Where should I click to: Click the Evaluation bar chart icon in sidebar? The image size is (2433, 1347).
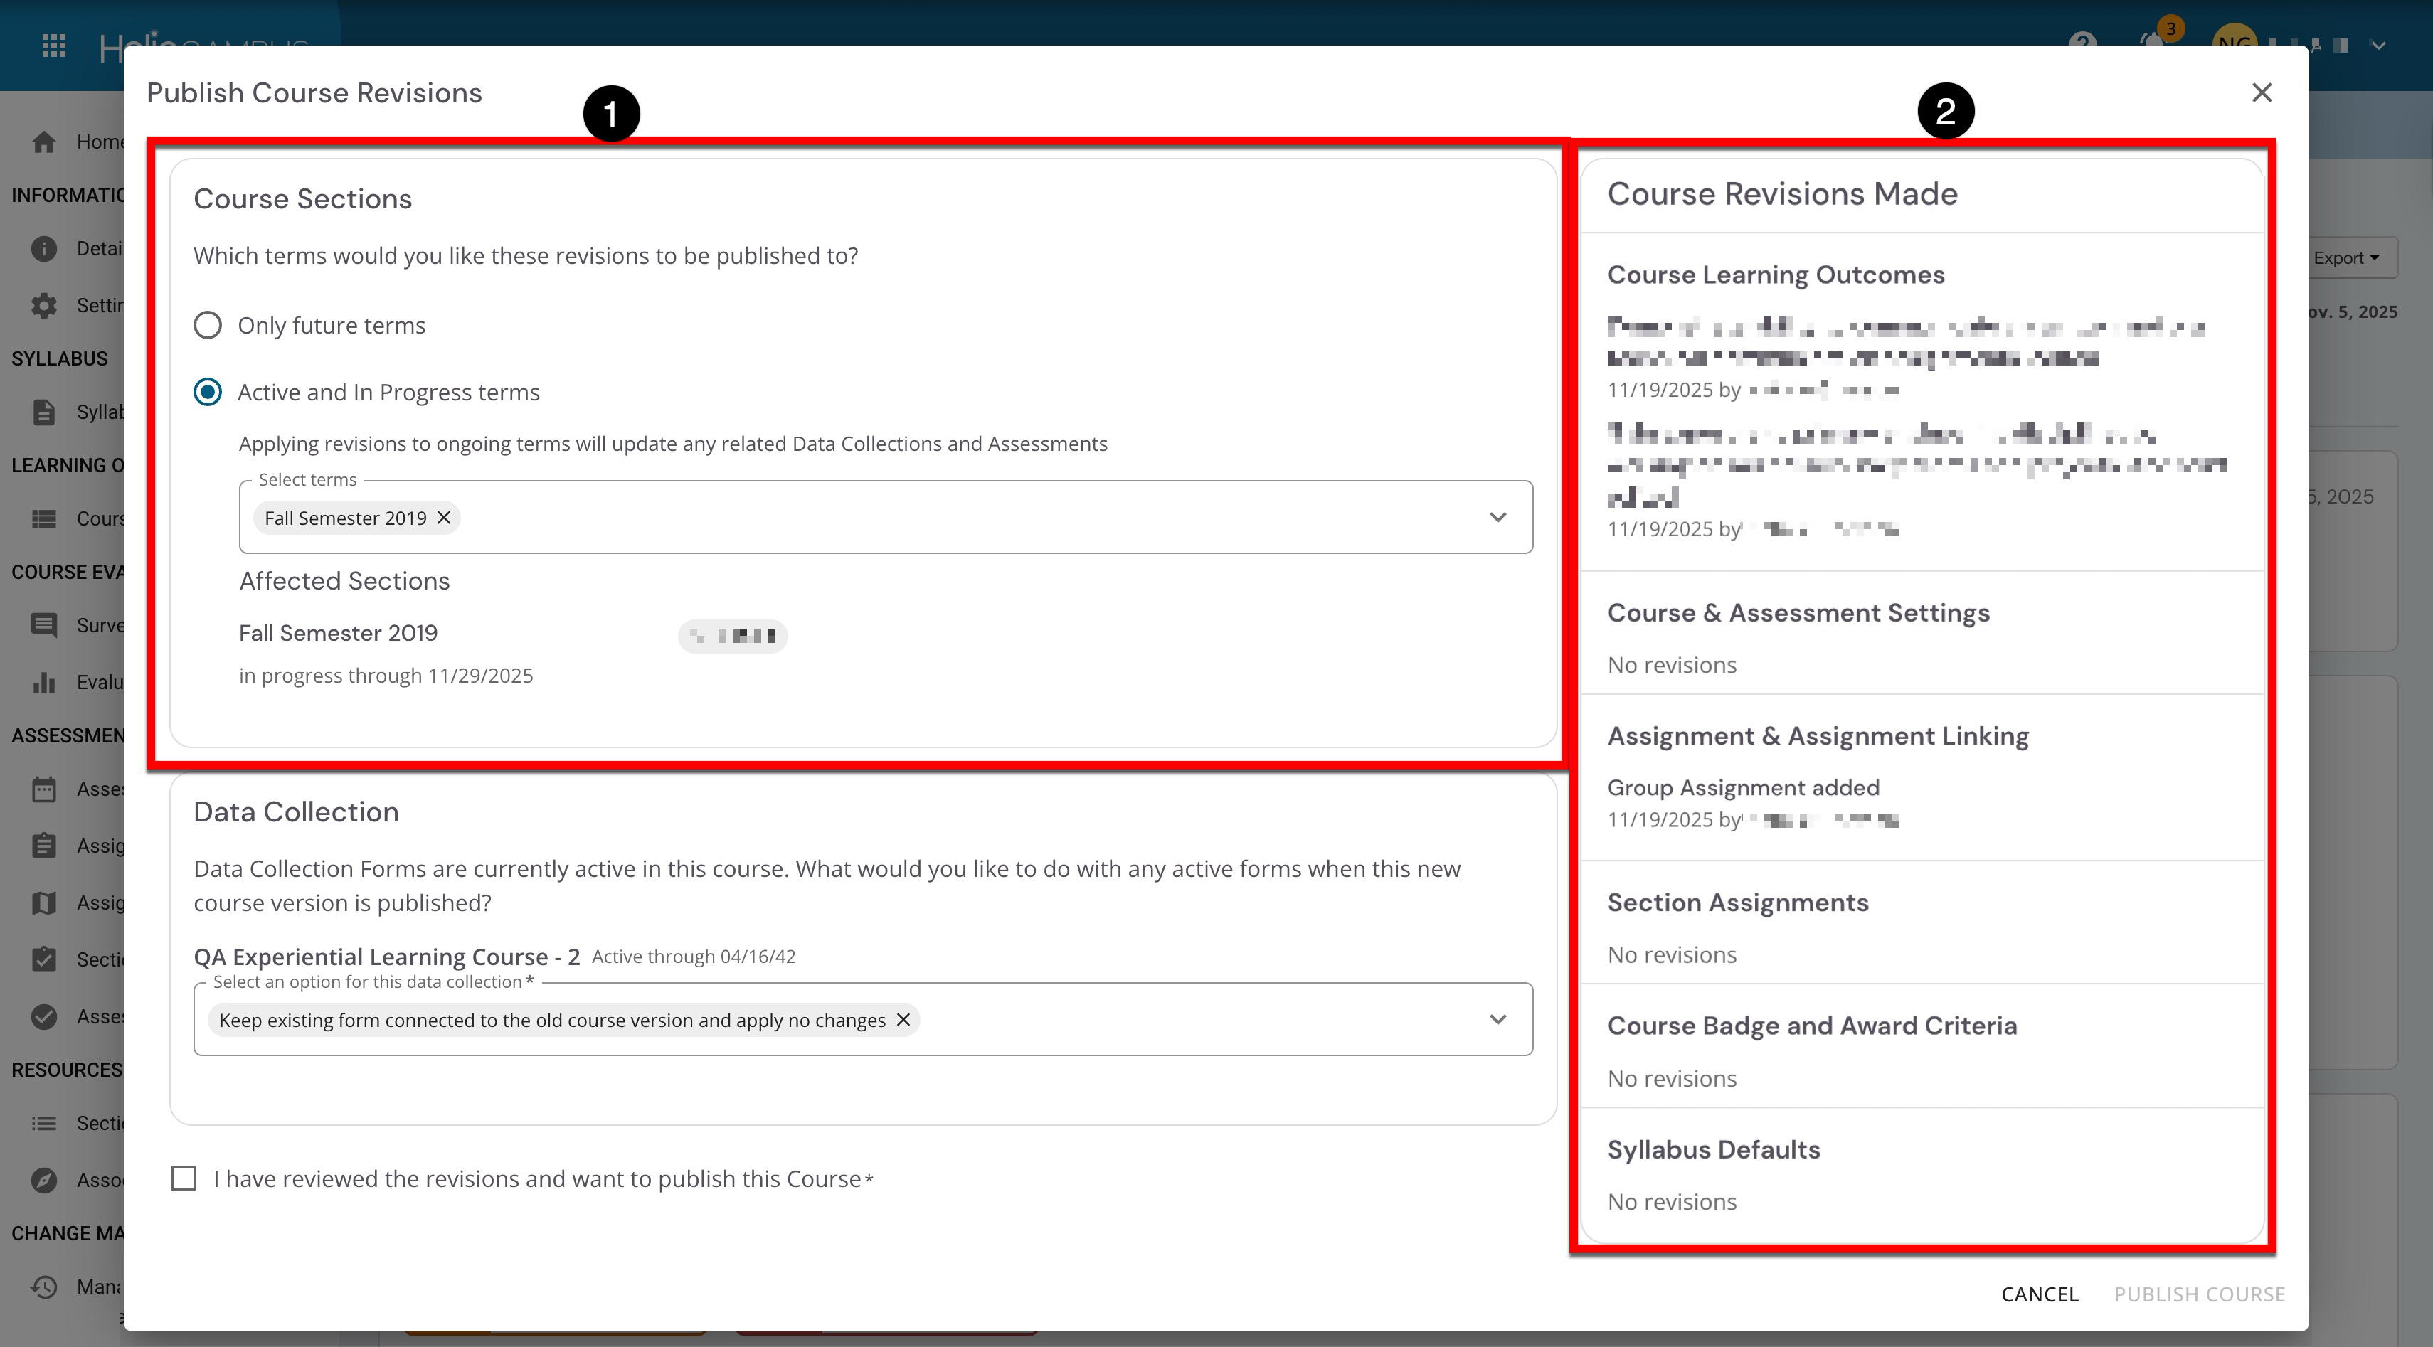pyautogui.click(x=43, y=681)
